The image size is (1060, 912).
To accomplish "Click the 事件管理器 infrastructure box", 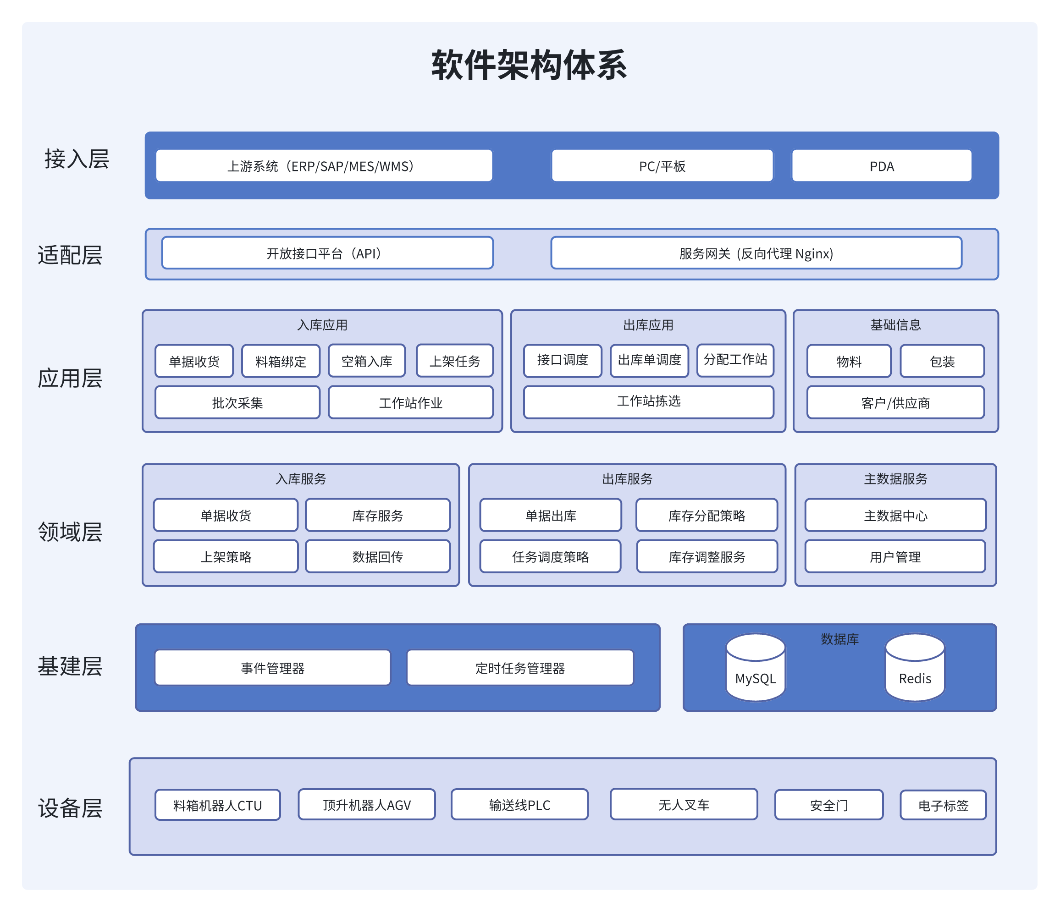I will (273, 667).
